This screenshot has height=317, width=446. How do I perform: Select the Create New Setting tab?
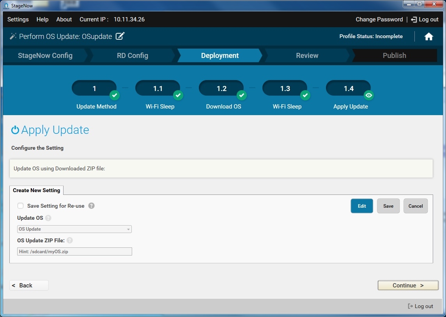pos(36,190)
